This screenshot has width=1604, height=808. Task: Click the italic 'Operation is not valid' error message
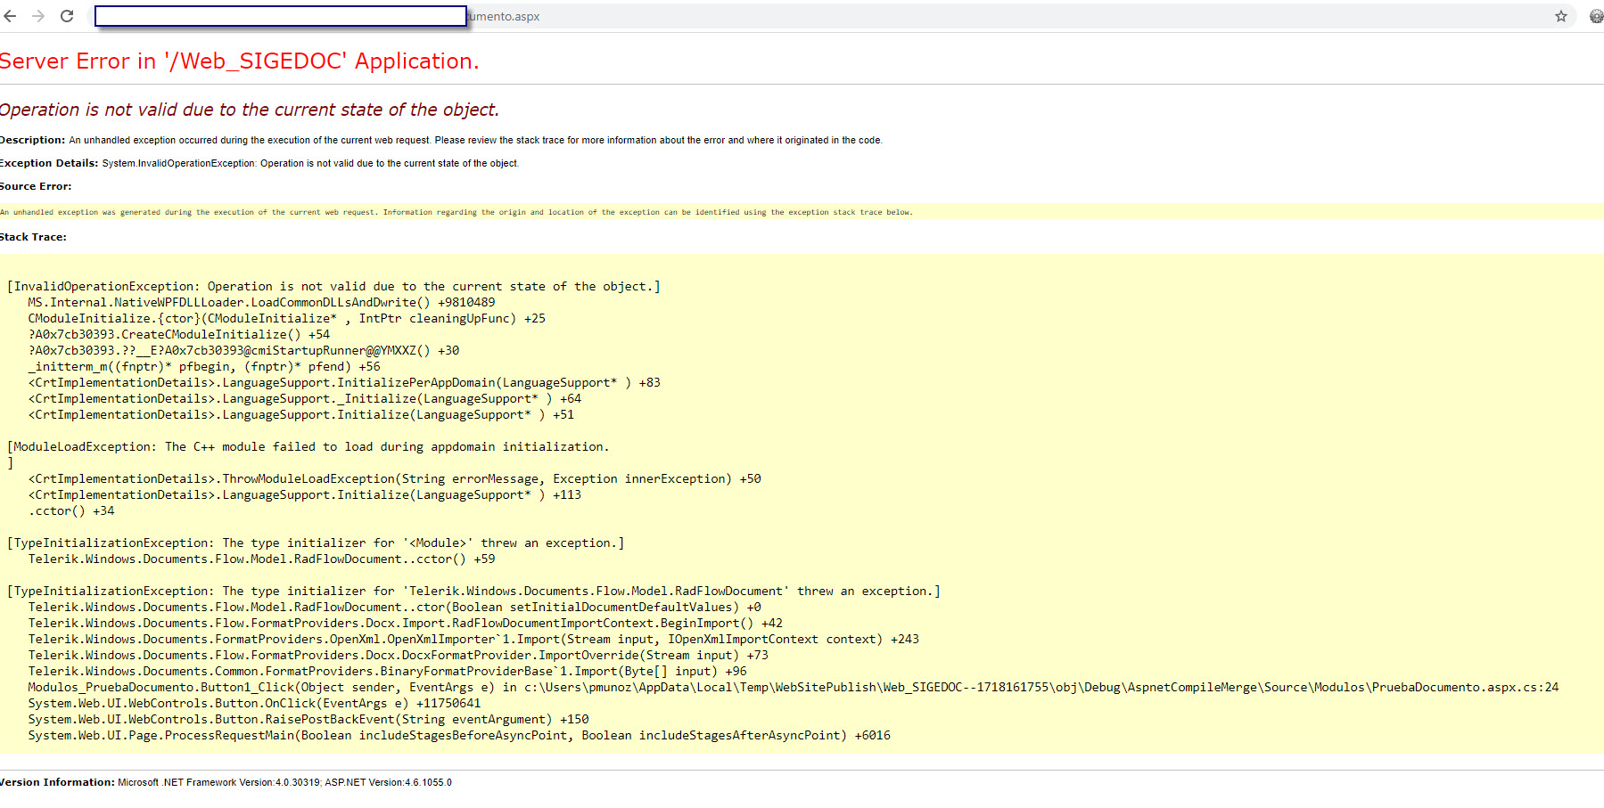[x=249, y=110]
